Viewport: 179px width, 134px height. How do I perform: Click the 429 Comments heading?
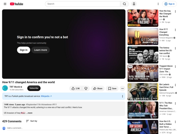click(x=12, y=121)
